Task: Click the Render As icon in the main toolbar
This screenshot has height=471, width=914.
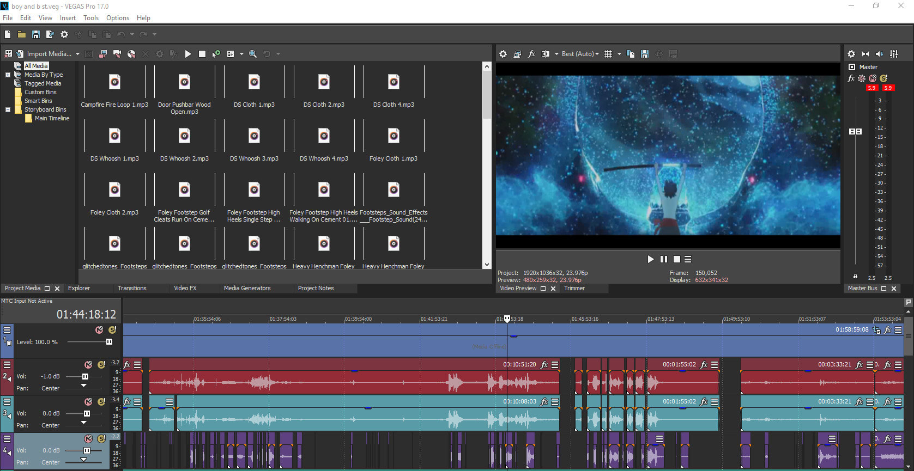Action: [x=50, y=34]
